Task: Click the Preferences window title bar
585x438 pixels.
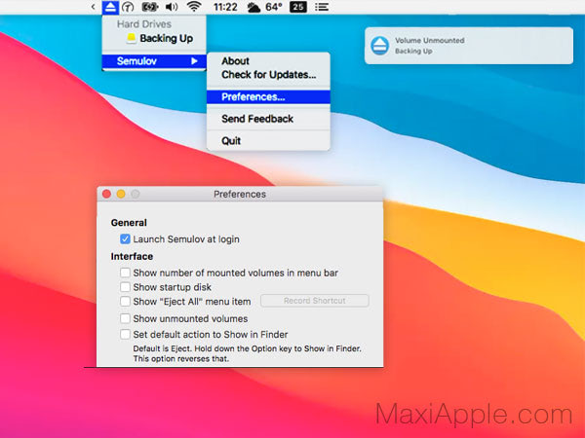Action: (240, 194)
